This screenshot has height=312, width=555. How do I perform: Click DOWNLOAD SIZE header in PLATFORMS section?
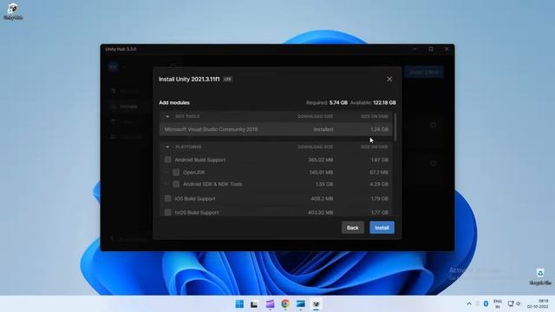315,146
